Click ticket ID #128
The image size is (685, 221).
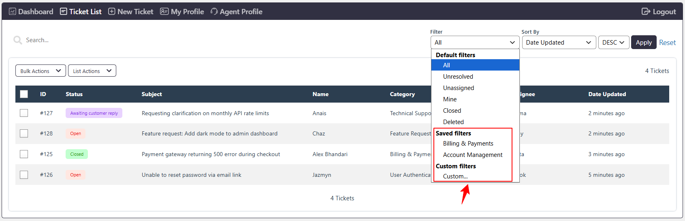tap(46, 133)
